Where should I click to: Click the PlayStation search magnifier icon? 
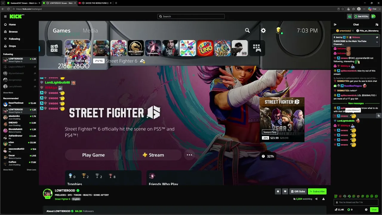click(247, 30)
